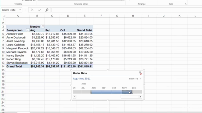Select column A header
202x113 pixels.
18,16
